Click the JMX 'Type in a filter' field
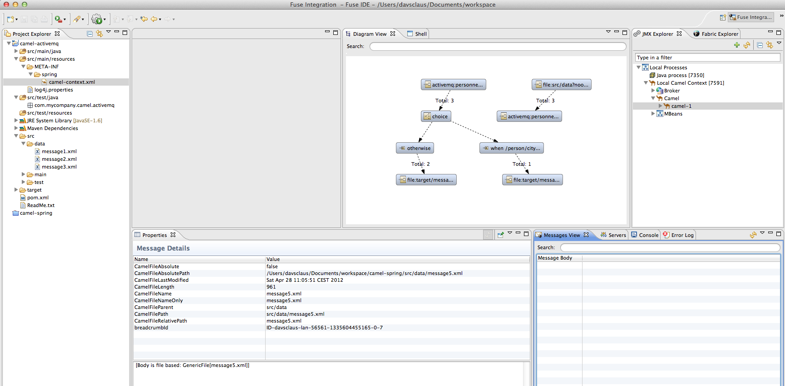The width and height of the screenshot is (785, 386). point(707,58)
